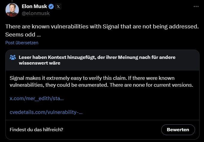Click the "Post übersetzen" translate link
The image size is (204, 142).
pyautogui.click(x=22, y=42)
